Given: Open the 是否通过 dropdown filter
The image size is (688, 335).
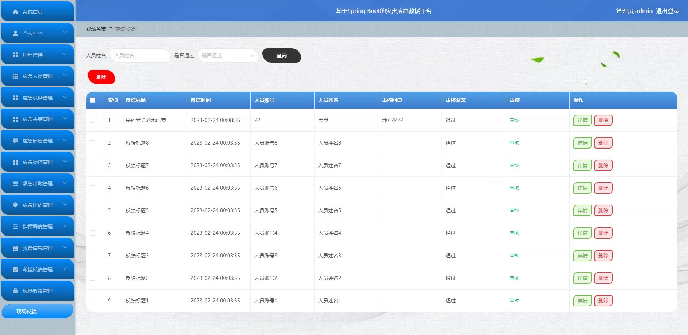Looking at the screenshot, I should [x=228, y=55].
